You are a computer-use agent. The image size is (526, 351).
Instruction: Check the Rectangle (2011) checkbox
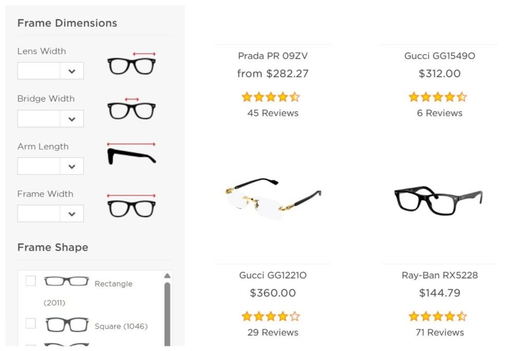click(x=30, y=281)
